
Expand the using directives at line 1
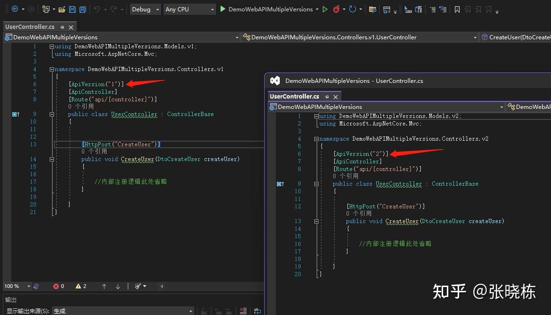coord(51,46)
